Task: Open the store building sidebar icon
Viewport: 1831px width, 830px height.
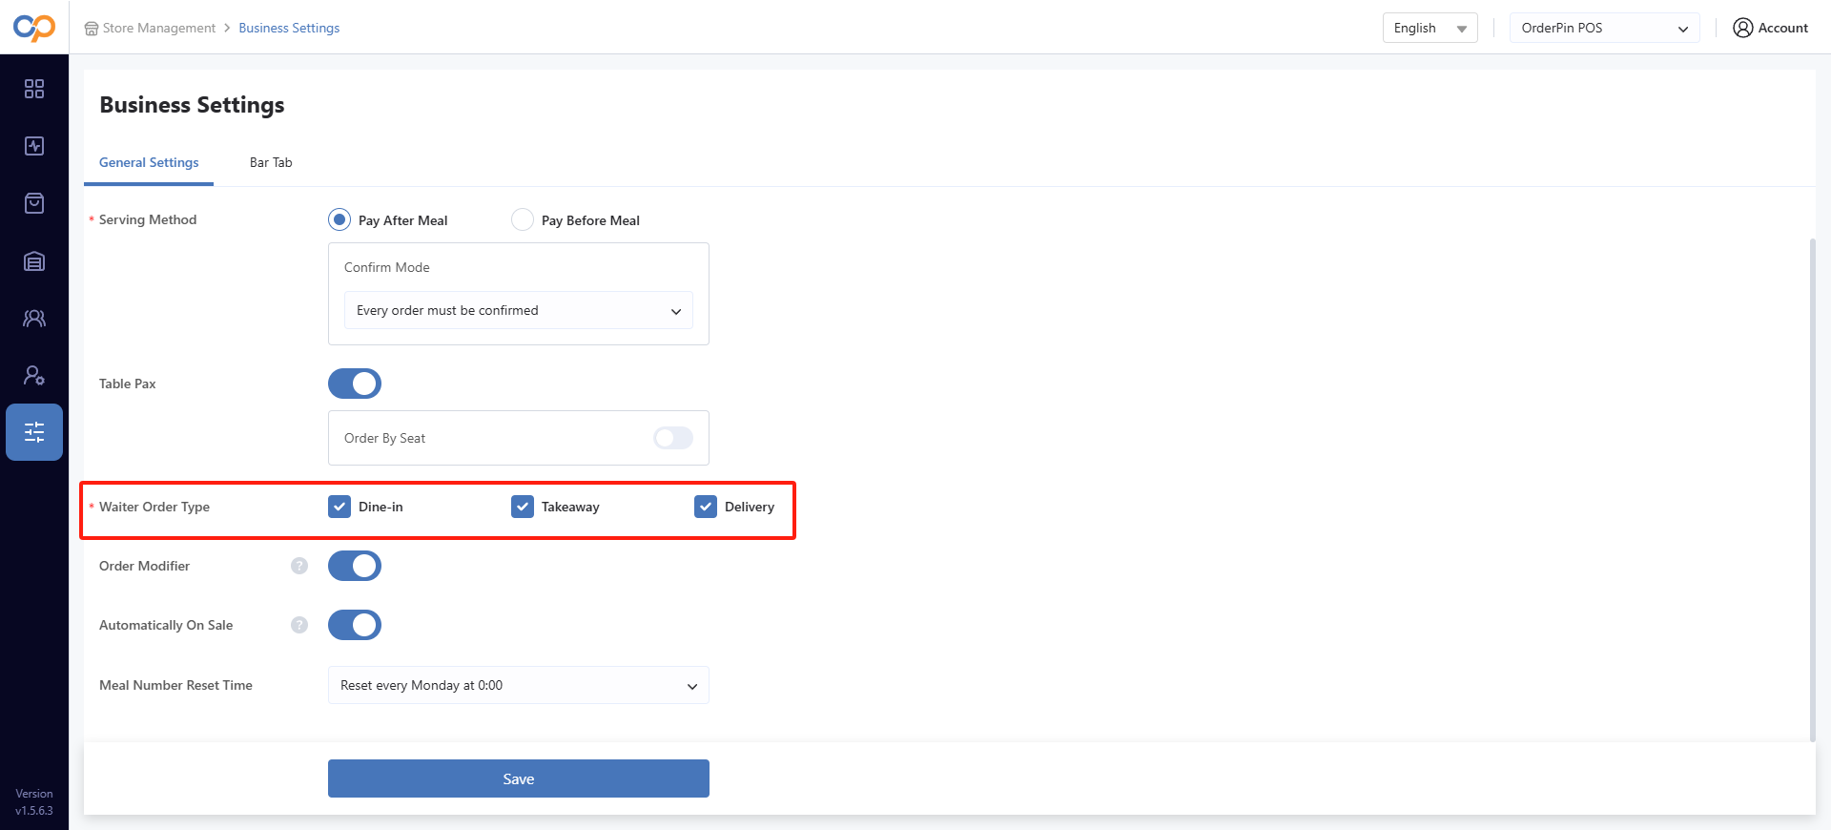Action: 34,261
